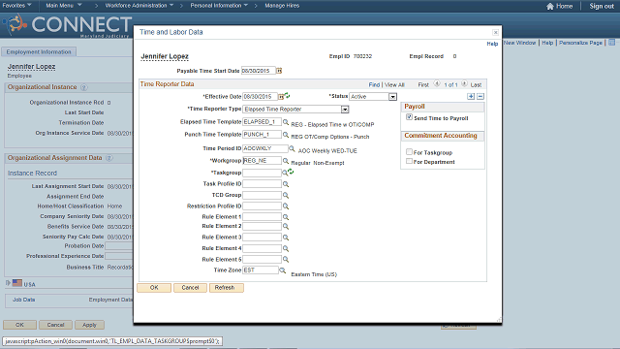This screenshot has width=620, height=349.
Task: Open calendar picker for Effective Date
Action: (281, 97)
